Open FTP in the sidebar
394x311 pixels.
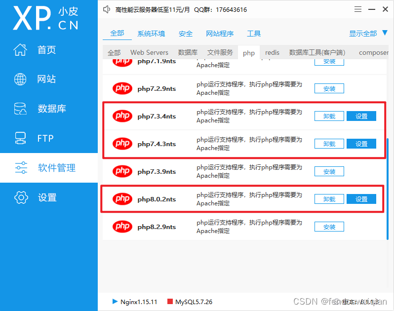point(49,138)
